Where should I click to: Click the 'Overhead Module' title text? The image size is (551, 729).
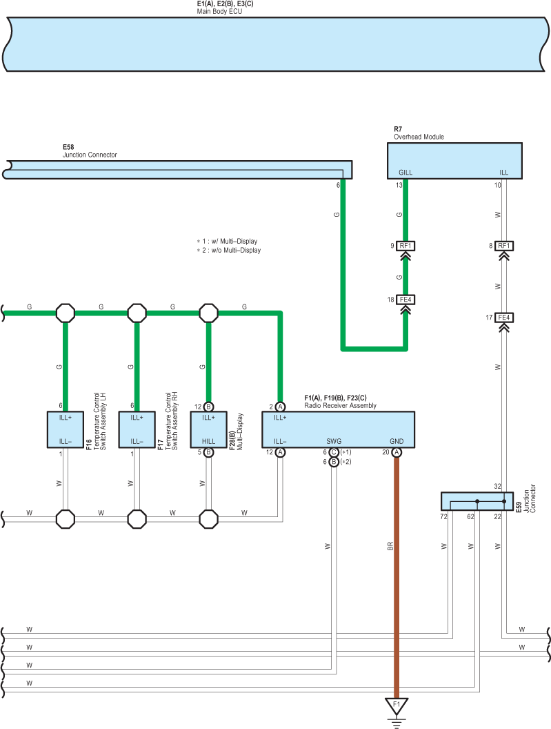[x=419, y=137]
